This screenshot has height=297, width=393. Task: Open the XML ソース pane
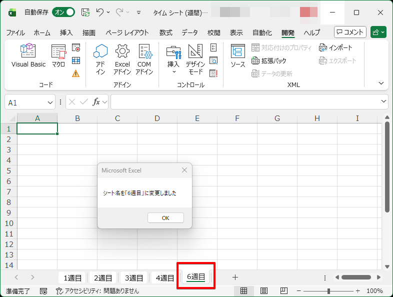click(238, 56)
